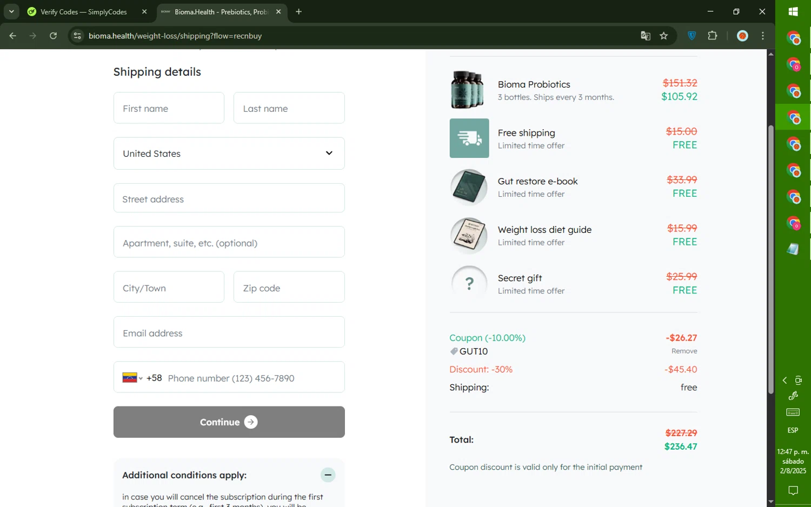811x507 pixels.
Task: Open the phone country flag selector
Action: 132,378
